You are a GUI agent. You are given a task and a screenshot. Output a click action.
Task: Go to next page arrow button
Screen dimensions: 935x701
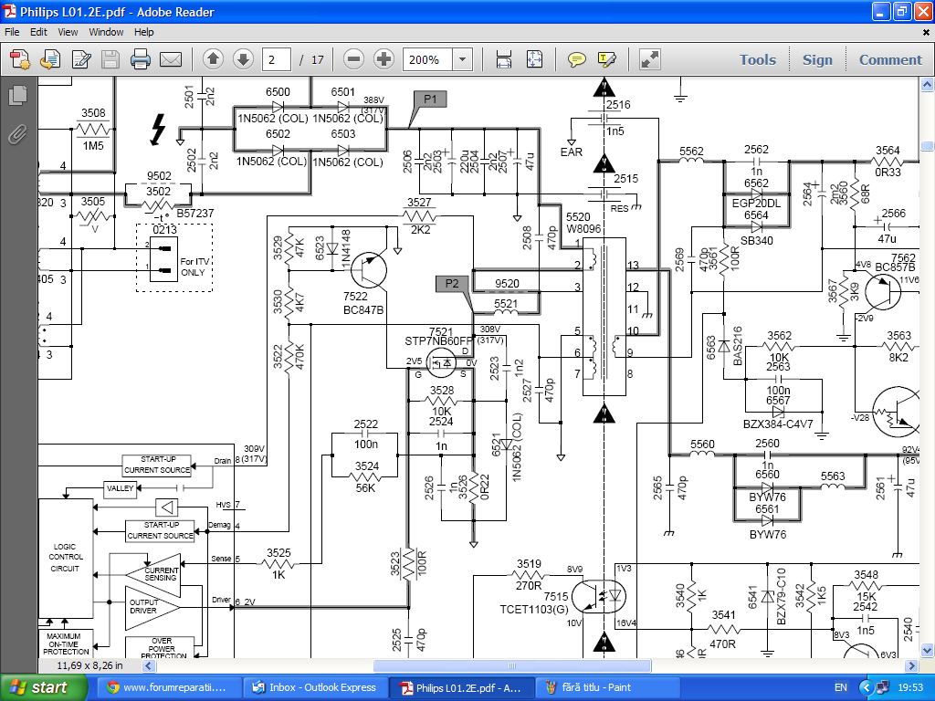tap(243, 60)
